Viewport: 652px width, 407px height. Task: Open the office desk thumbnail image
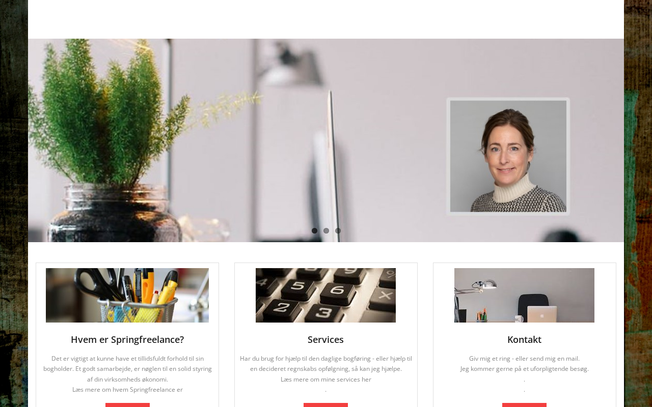click(524, 295)
